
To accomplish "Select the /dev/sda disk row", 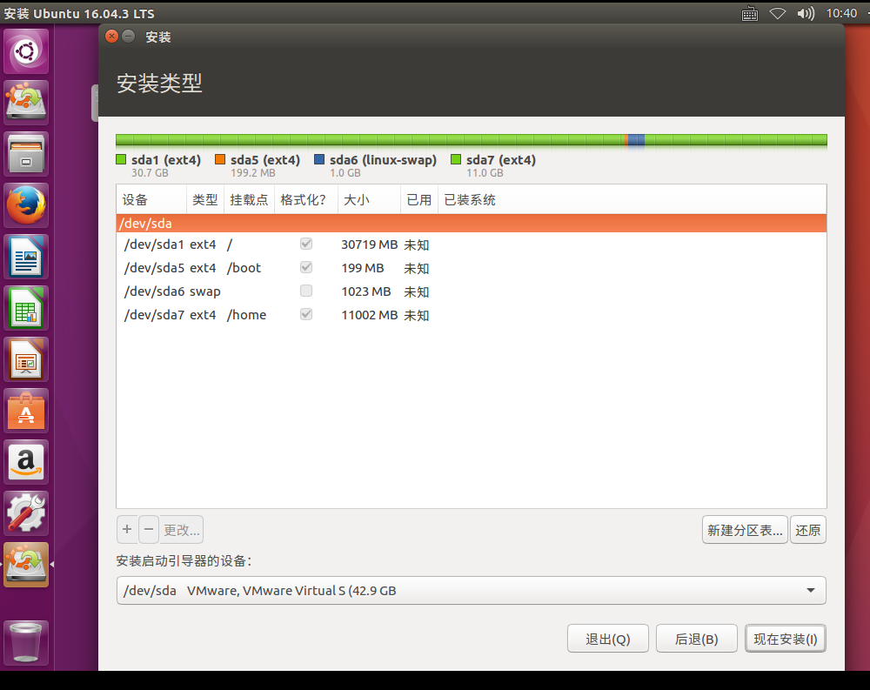I will 471,223.
